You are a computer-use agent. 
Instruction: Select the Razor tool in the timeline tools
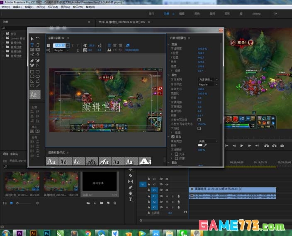pyautogui.click(x=130, y=175)
